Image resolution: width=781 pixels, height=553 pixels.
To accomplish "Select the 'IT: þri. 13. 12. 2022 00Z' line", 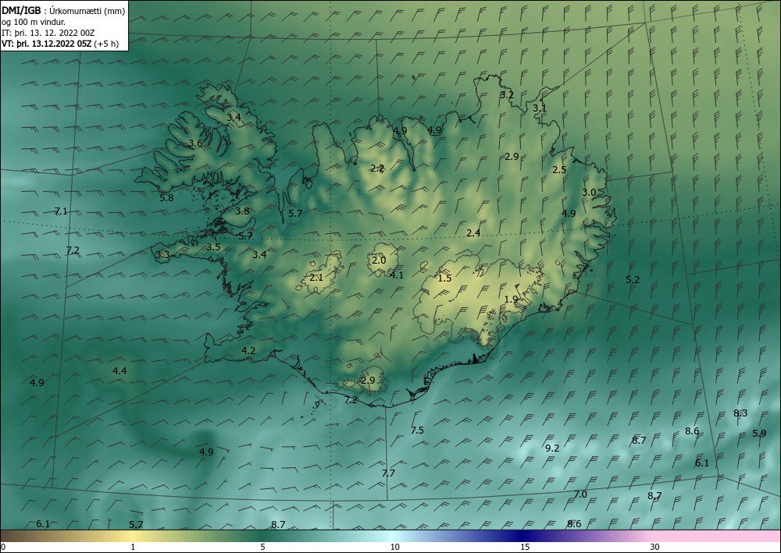I will tap(48, 33).
